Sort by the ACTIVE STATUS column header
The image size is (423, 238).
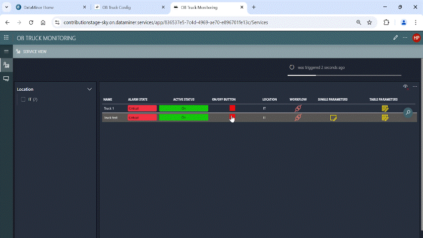click(183, 99)
